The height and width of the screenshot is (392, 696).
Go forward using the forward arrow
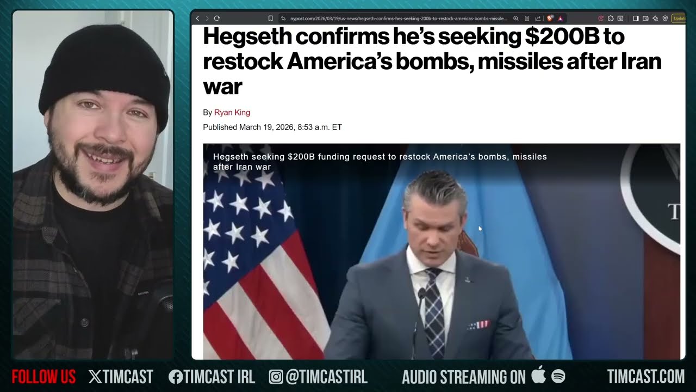pyautogui.click(x=207, y=19)
